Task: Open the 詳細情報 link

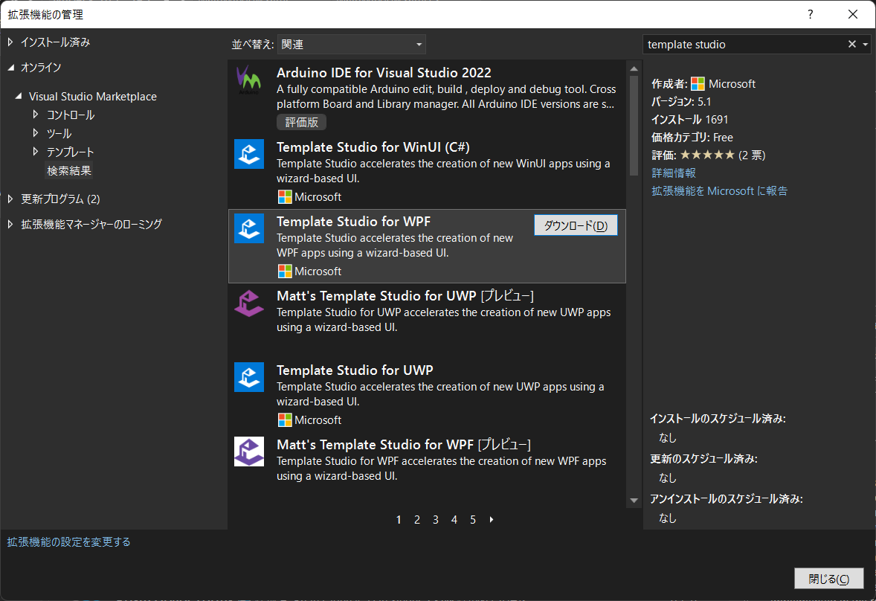Action: [x=674, y=172]
